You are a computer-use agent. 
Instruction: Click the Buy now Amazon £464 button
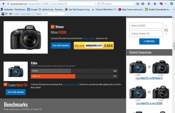pos(94,45)
